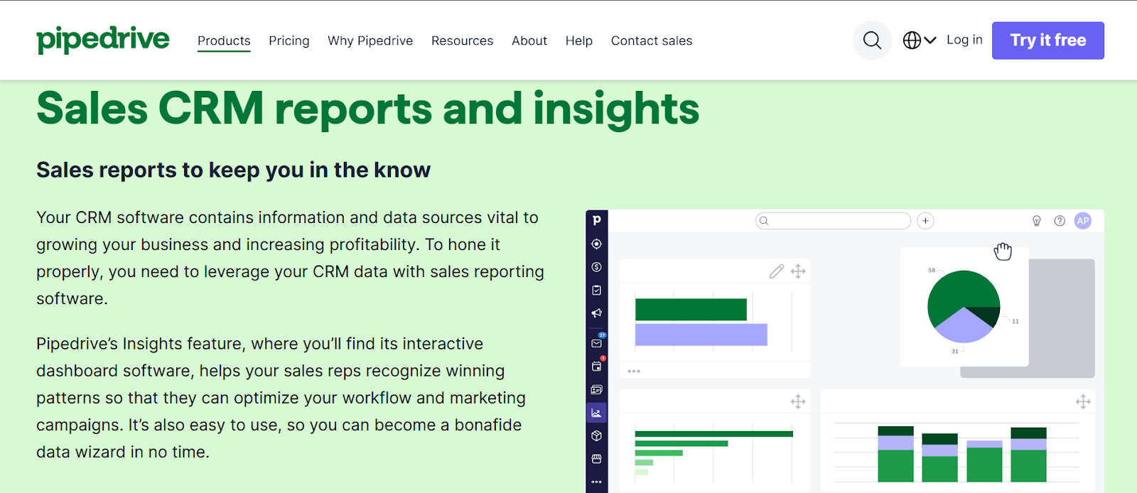Click the Log in link

click(x=964, y=40)
